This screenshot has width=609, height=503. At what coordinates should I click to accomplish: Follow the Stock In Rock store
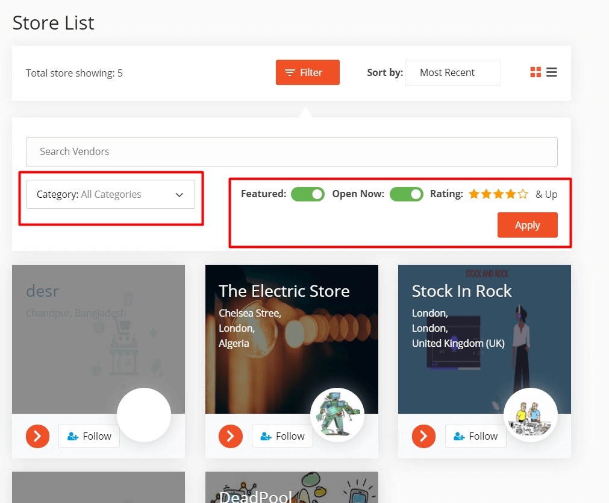[475, 436]
